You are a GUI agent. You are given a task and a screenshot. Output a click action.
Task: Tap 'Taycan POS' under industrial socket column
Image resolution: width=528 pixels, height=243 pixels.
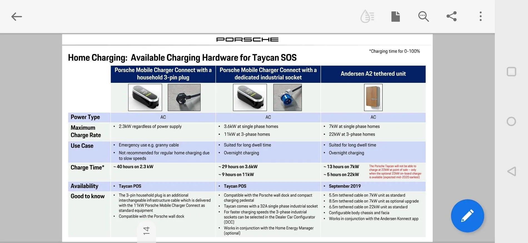pyautogui.click(x=235, y=186)
